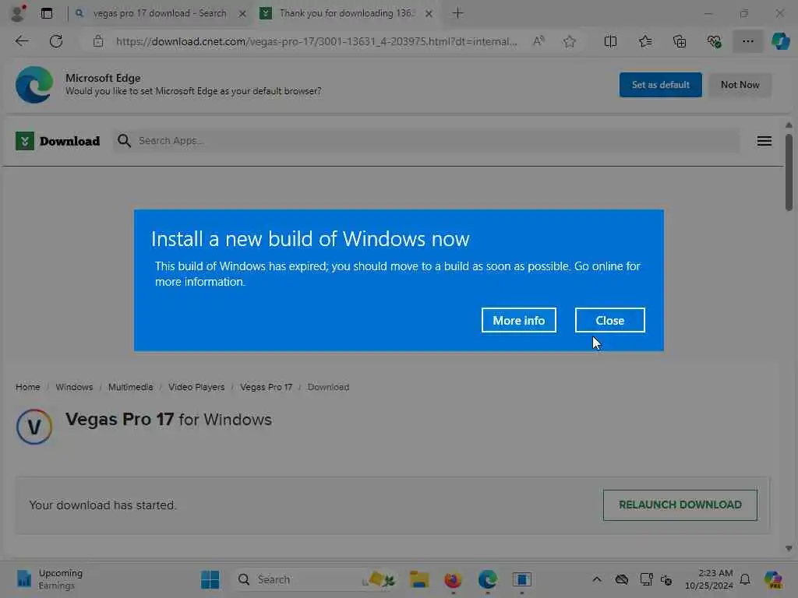Open Copilot sidebar icon
This screenshot has height=598, width=798.
781,41
